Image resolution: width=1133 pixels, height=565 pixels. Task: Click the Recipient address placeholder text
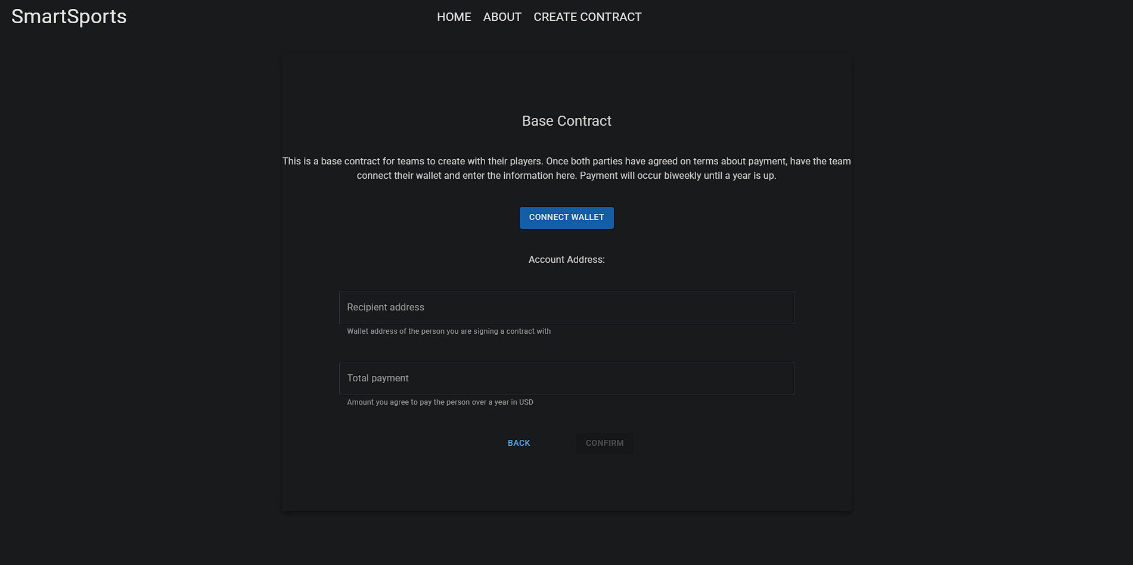pos(385,307)
